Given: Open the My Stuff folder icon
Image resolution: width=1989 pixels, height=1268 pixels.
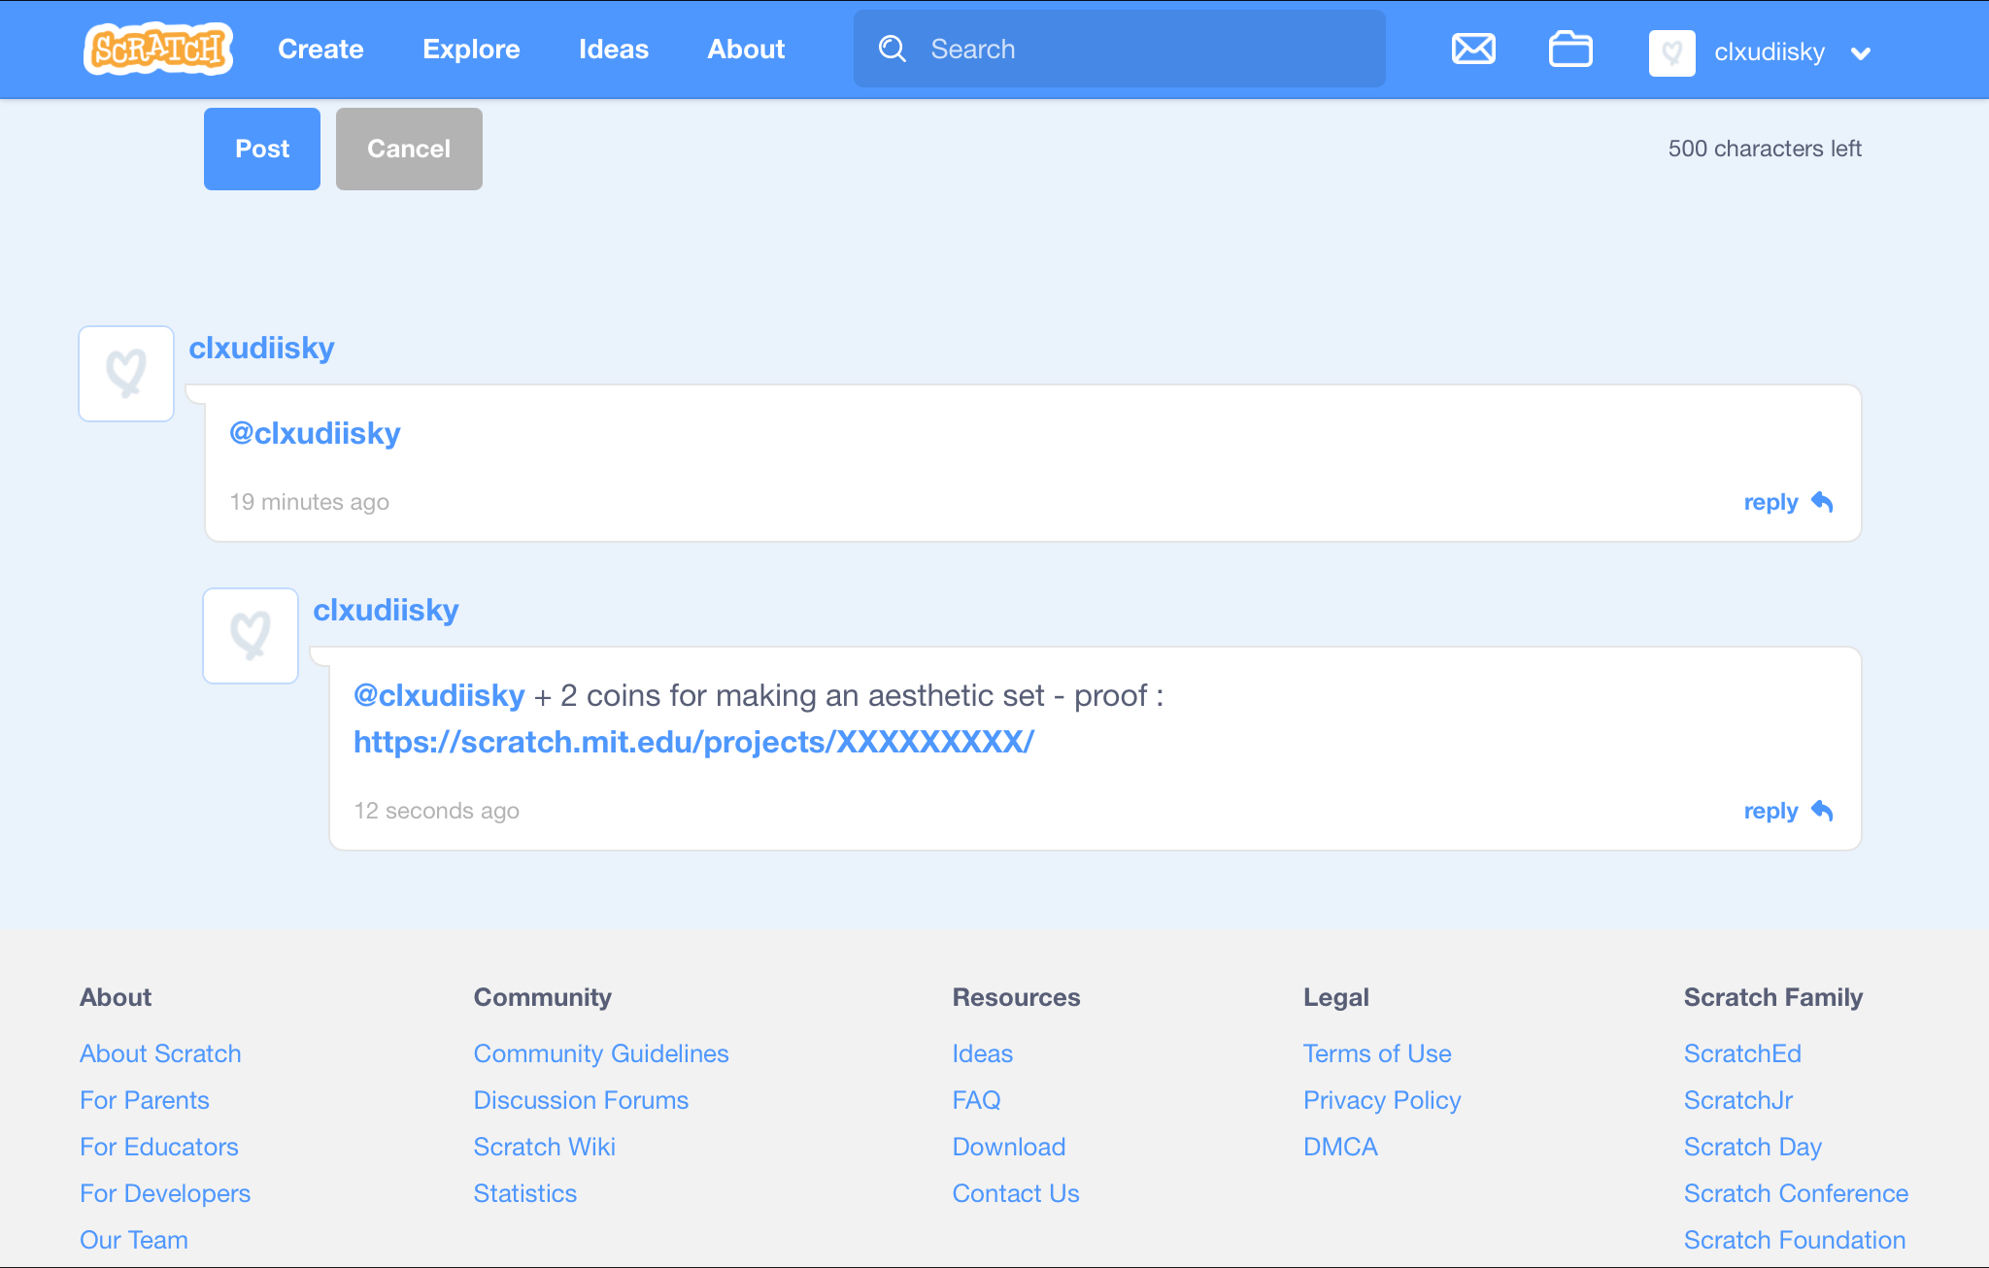Looking at the screenshot, I should (x=1569, y=49).
